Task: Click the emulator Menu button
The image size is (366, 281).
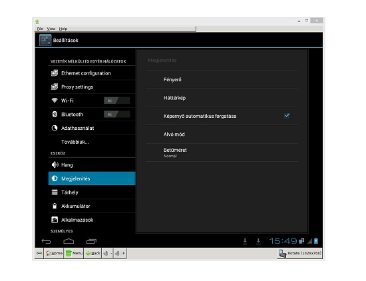Action: coord(74,253)
